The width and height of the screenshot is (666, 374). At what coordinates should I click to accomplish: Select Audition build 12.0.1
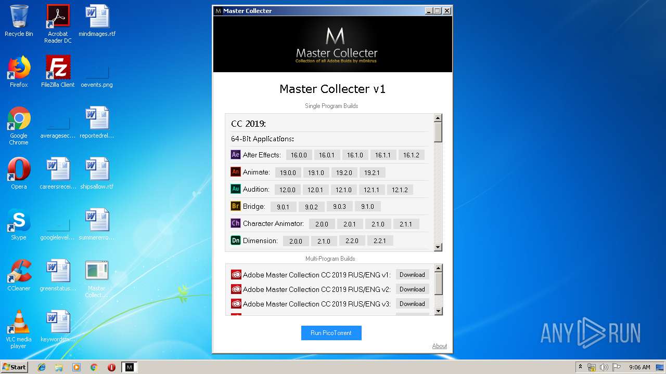pos(315,190)
